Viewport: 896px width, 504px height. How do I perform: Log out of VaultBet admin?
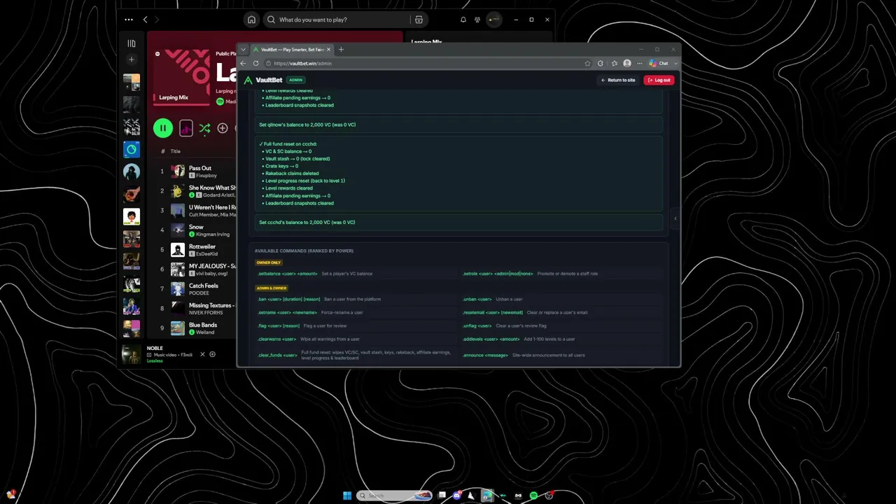tap(659, 80)
